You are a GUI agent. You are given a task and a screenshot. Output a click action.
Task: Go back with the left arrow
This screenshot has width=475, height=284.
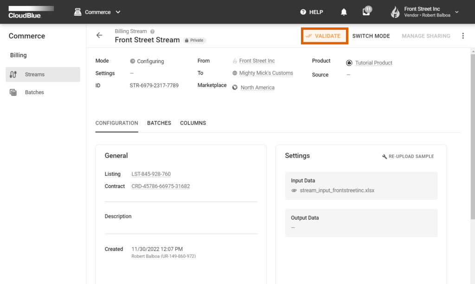coord(99,35)
